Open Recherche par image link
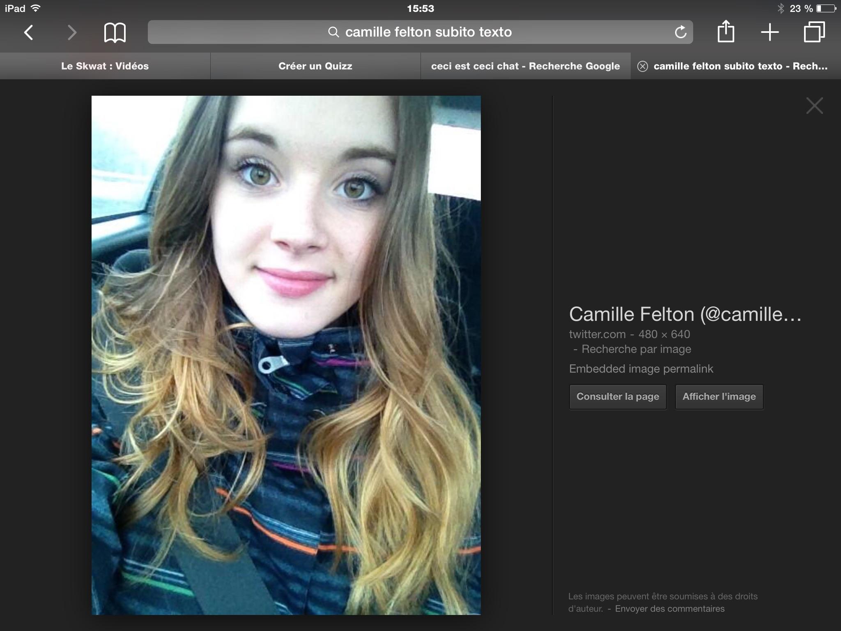 636,349
